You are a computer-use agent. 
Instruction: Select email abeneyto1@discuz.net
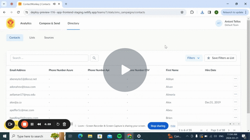pyautogui.click(x=23, y=79)
